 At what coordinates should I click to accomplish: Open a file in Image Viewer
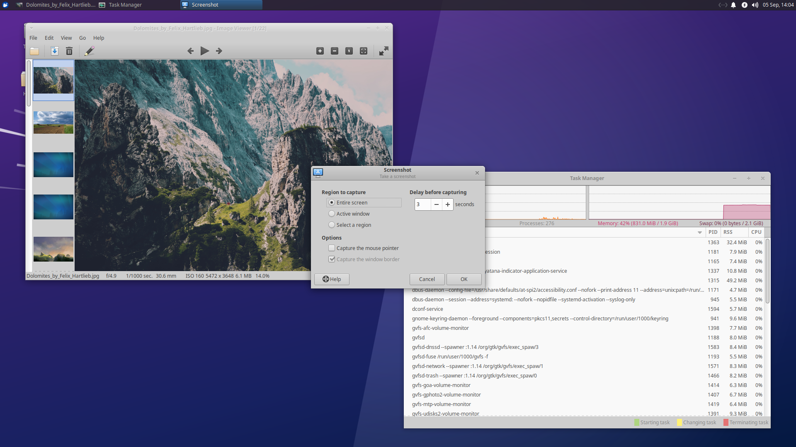34,51
